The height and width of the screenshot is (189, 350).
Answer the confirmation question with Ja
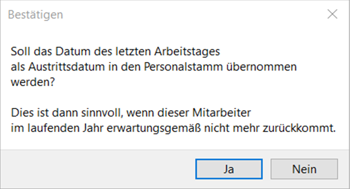click(x=229, y=169)
